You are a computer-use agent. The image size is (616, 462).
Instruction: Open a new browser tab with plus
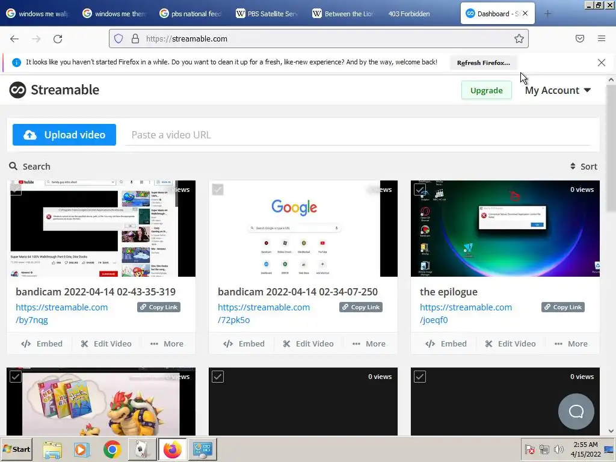coord(547,14)
